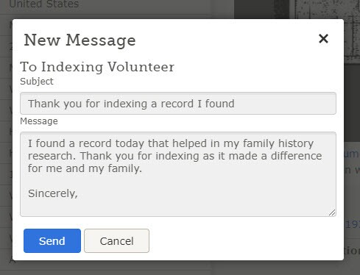Click the partially hidden blue "um" link
The image size is (360, 275).
[352, 154]
